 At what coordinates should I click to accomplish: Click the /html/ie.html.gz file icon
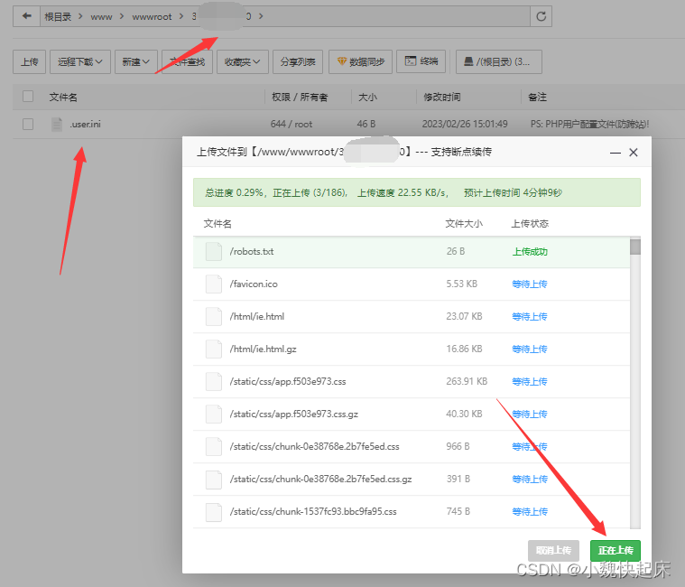214,349
